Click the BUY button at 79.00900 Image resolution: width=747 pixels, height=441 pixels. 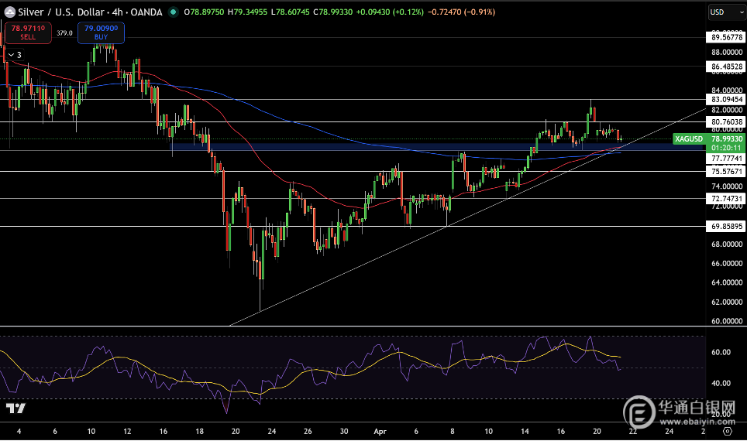tap(100, 32)
